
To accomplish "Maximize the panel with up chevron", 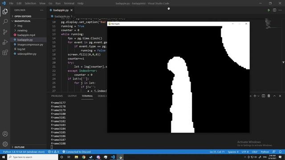I will pos(274,96).
